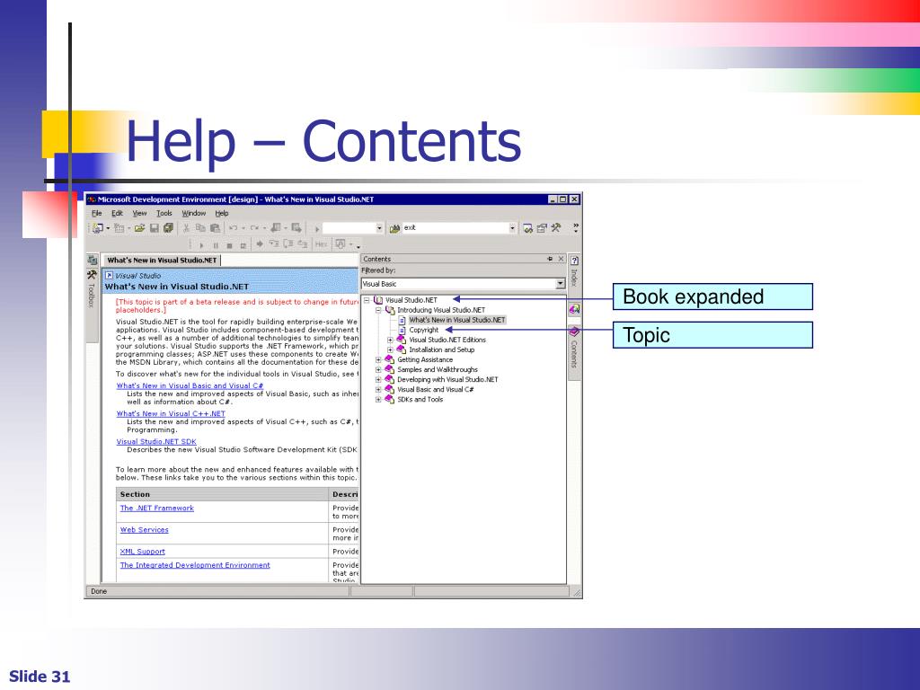Image resolution: width=920 pixels, height=690 pixels.
Task: Click the Start play icon beside the empty combo box
Action: [317, 228]
